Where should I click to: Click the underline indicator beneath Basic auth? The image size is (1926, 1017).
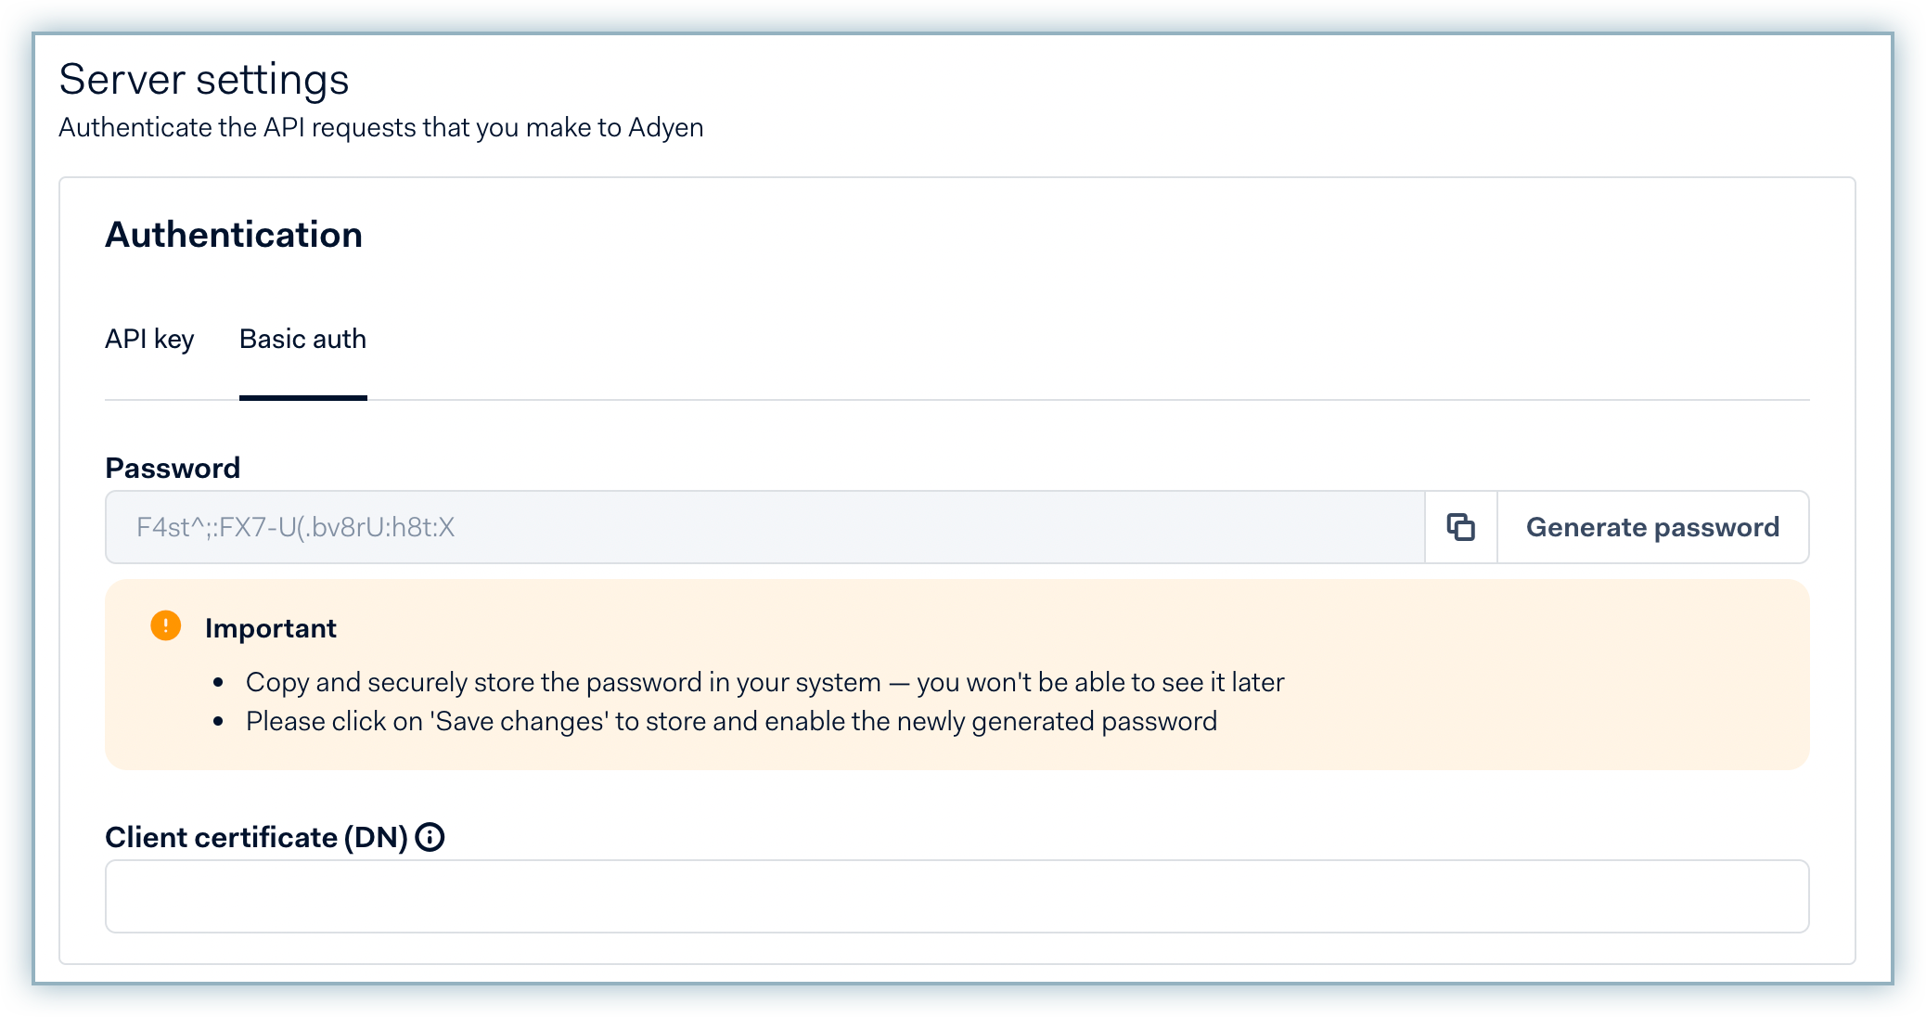(302, 397)
